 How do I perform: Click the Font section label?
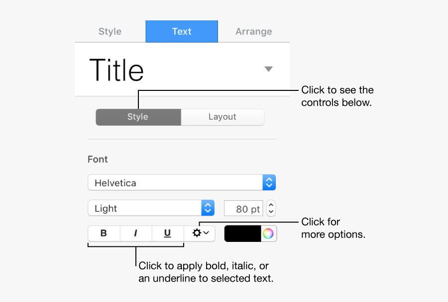pos(98,159)
